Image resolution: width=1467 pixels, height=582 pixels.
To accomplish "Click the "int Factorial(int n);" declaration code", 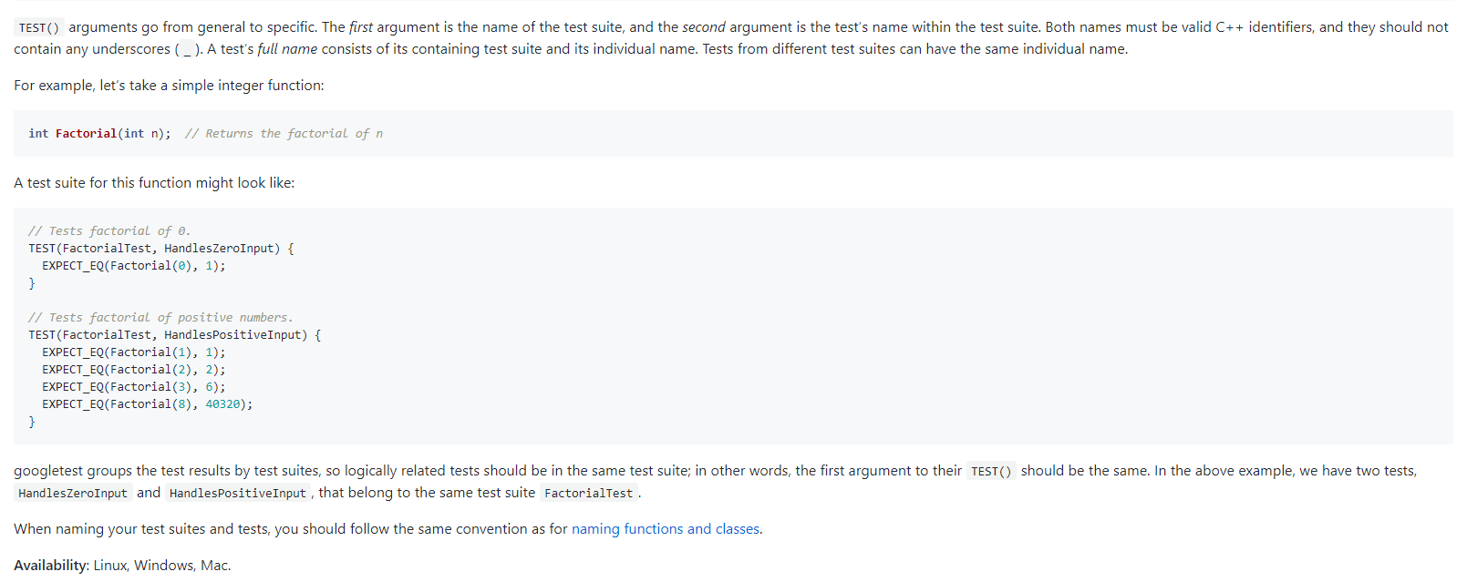I will click(x=99, y=134).
